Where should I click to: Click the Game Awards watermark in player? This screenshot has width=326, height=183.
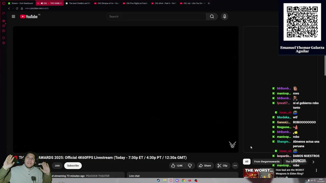(232, 145)
